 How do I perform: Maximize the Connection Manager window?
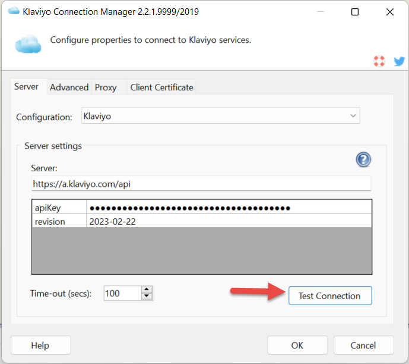[355, 12]
